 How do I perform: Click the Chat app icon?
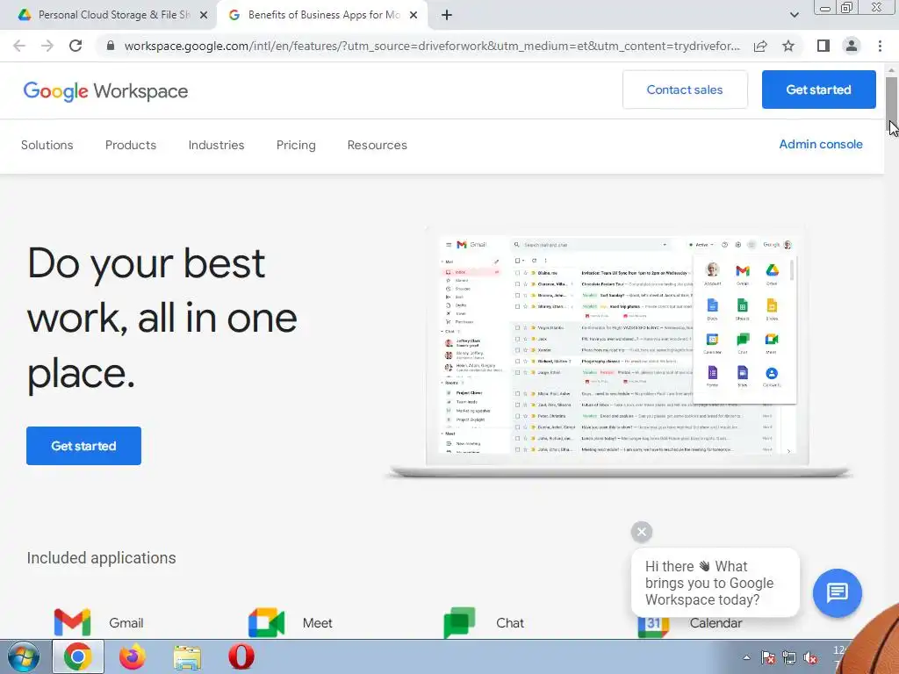click(460, 622)
